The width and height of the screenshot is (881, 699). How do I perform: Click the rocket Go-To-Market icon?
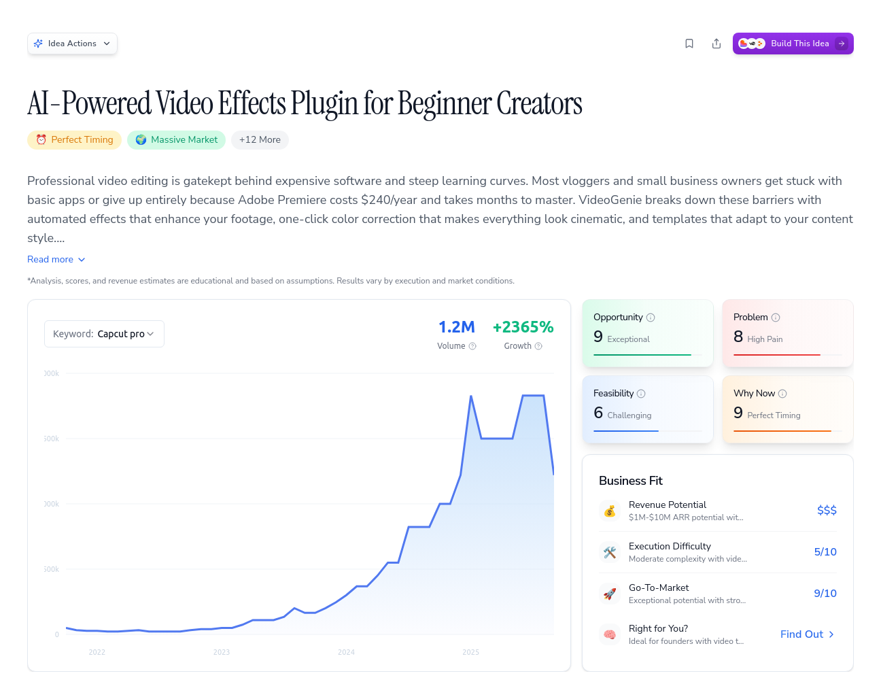point(610,594)
